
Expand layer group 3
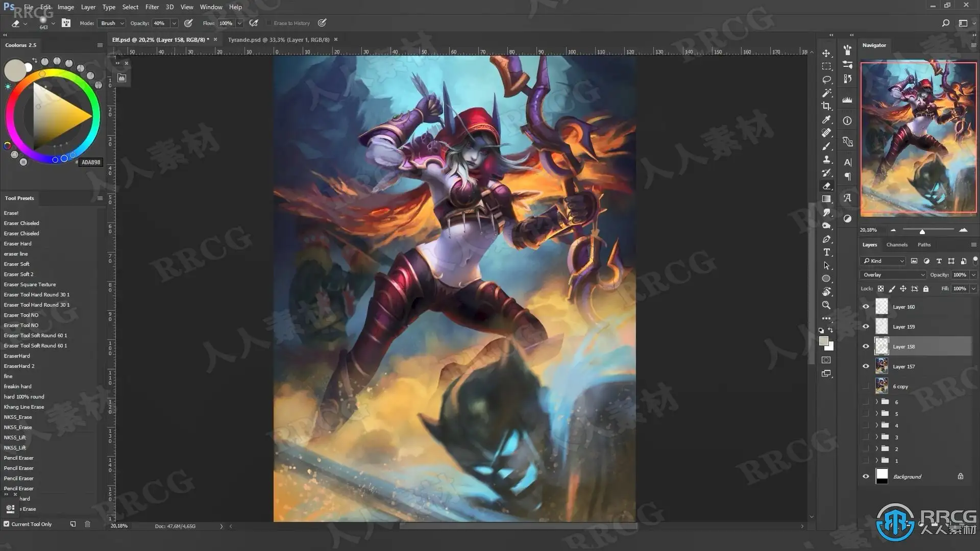(x=877, y=437)
